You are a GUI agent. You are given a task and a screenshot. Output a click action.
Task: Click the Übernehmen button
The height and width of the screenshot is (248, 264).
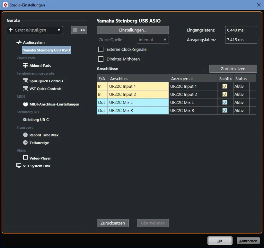[x=153, y=223]
